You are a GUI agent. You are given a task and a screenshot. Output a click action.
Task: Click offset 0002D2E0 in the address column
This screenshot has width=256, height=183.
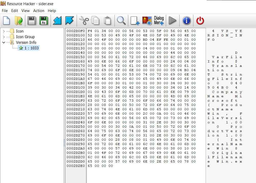[x=76, y=166]
